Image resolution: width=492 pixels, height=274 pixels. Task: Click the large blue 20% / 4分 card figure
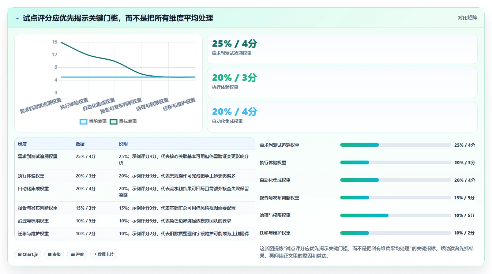pyautogui.click(x=234, y=112)
